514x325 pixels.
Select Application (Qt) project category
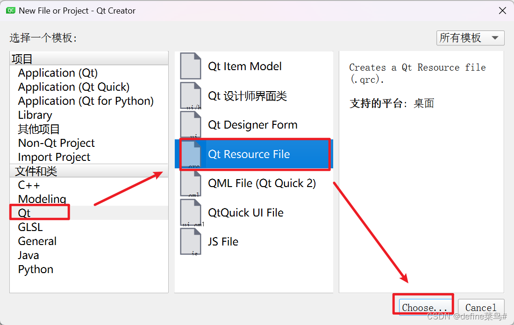coord(89,73)
